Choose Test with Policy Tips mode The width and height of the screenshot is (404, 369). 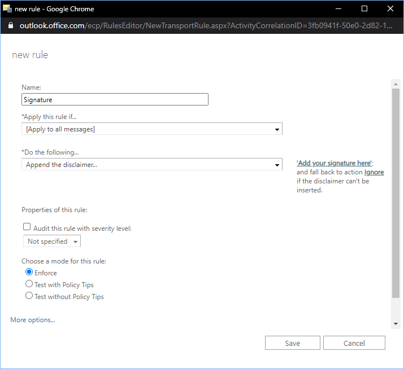(29, 284)
